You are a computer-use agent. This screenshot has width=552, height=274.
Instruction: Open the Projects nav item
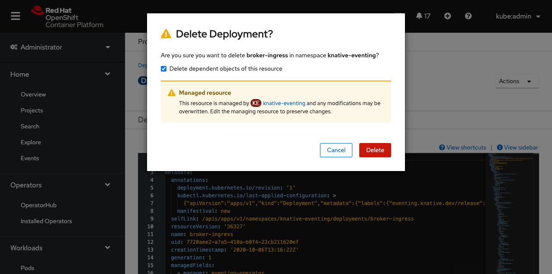point(32,110)
